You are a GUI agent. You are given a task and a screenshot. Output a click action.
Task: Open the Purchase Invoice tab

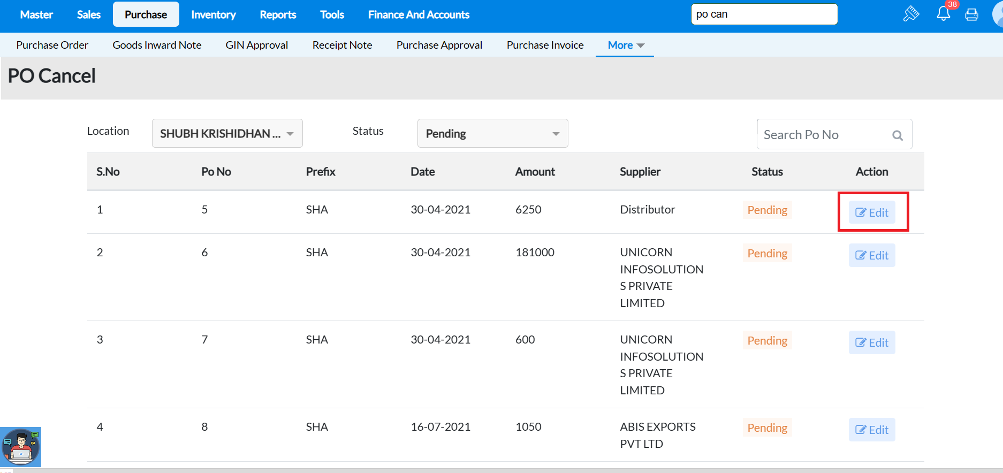[545, 45]
